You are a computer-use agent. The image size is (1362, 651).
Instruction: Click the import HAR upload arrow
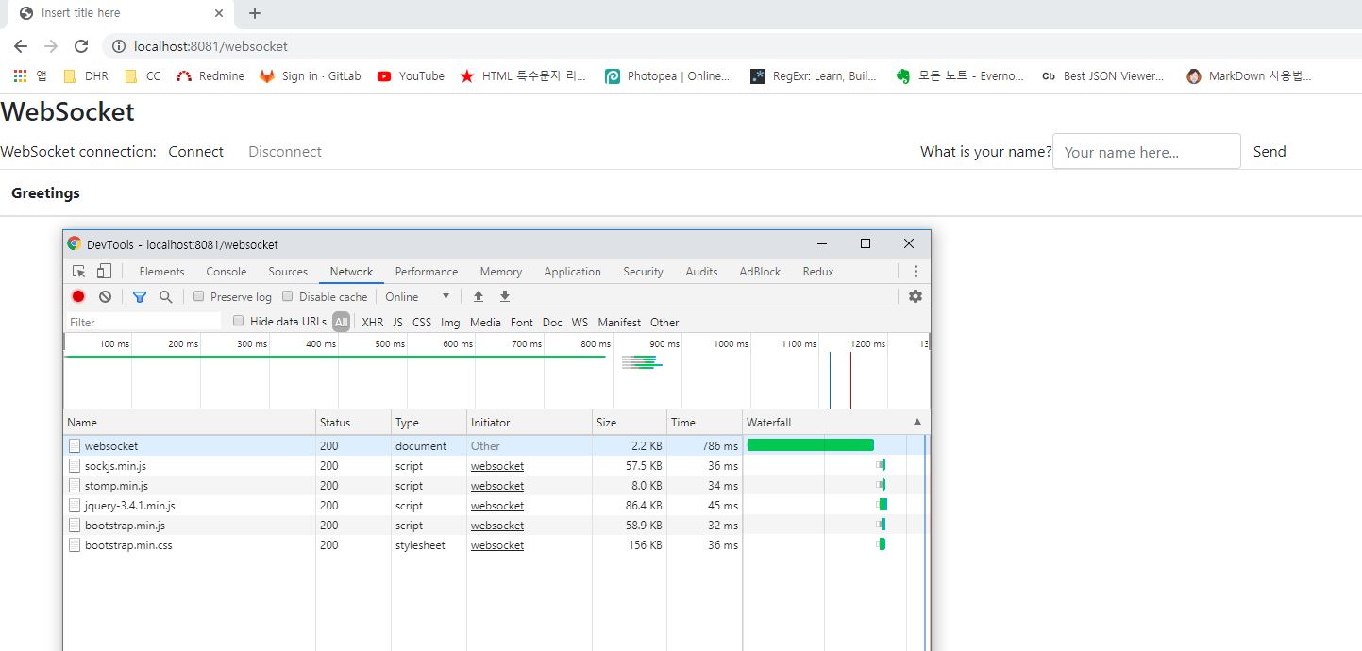[x=479, y=296]
